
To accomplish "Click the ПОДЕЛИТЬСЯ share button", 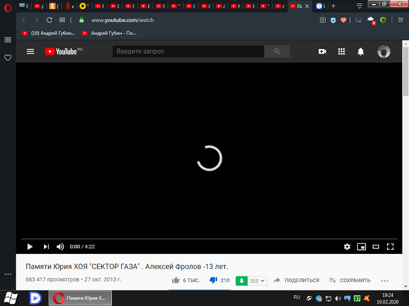I will tap(297, 280).
